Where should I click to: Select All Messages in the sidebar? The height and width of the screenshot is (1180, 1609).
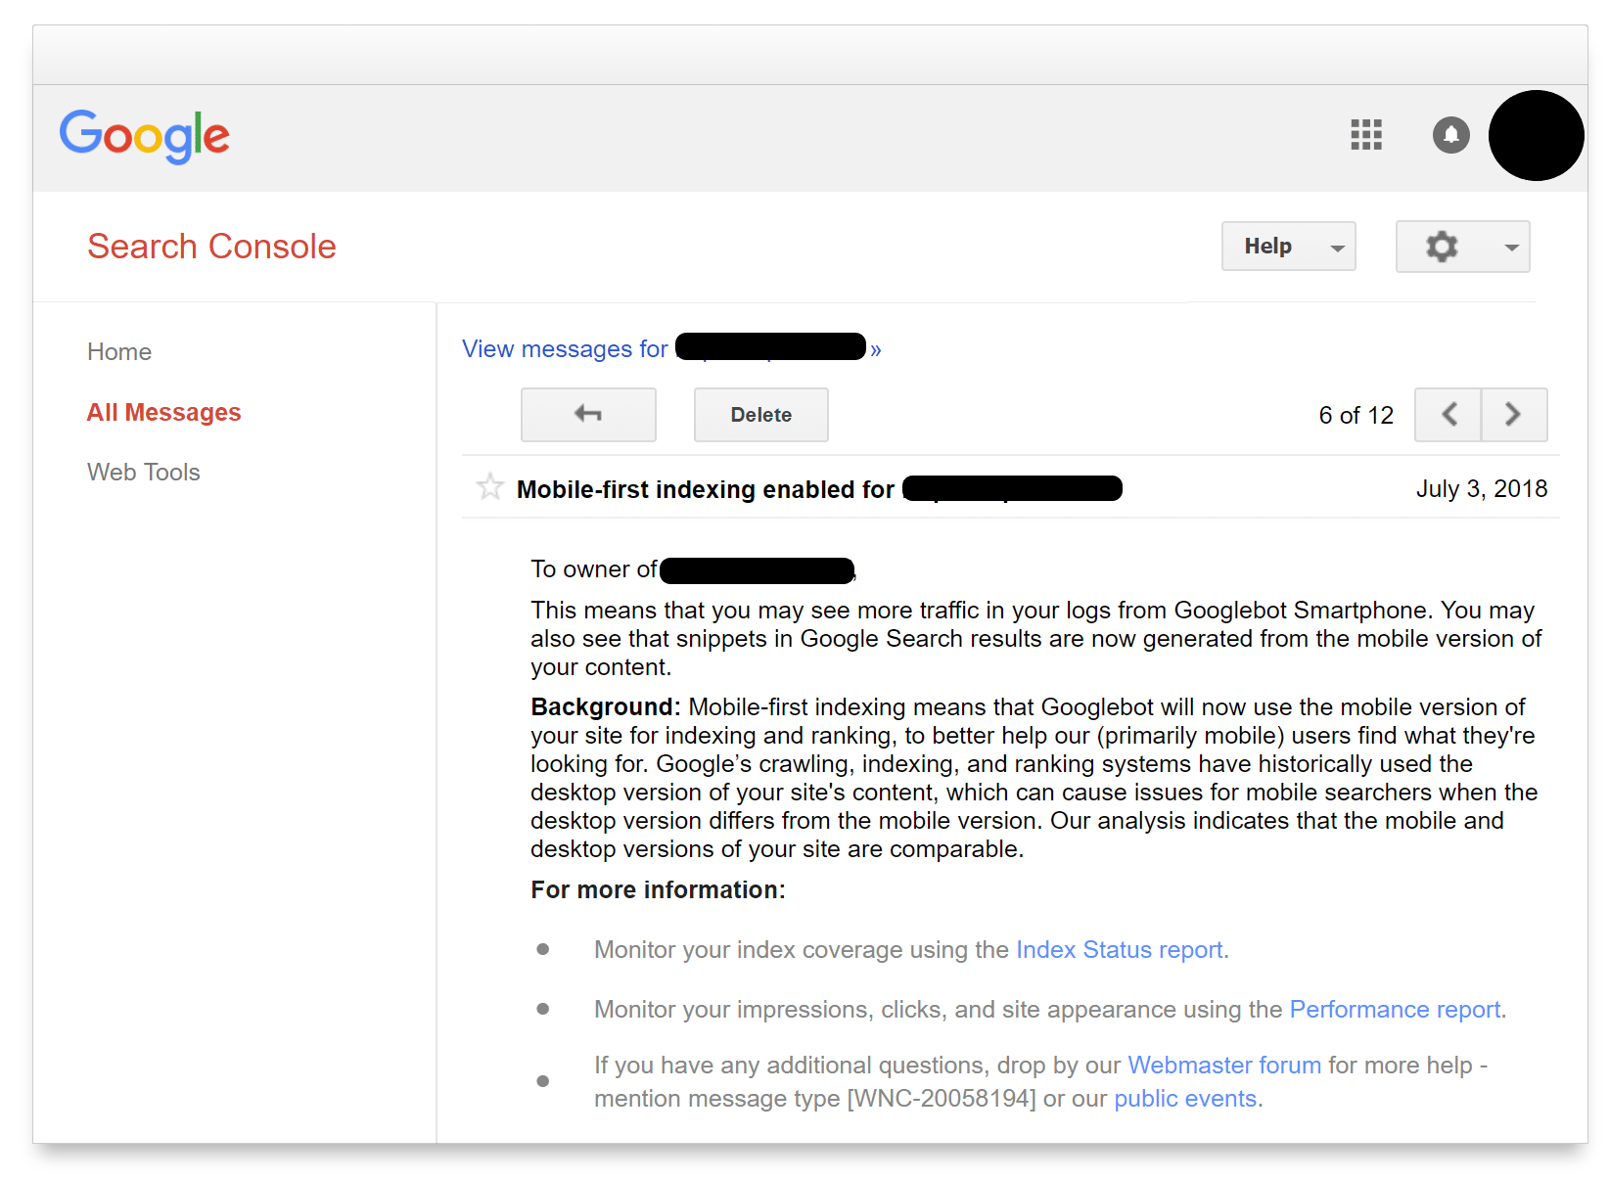[164, 413]
